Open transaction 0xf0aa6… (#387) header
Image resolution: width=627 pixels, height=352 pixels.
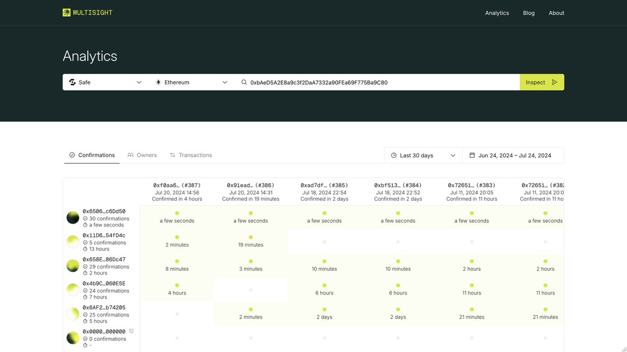(177, 185)
